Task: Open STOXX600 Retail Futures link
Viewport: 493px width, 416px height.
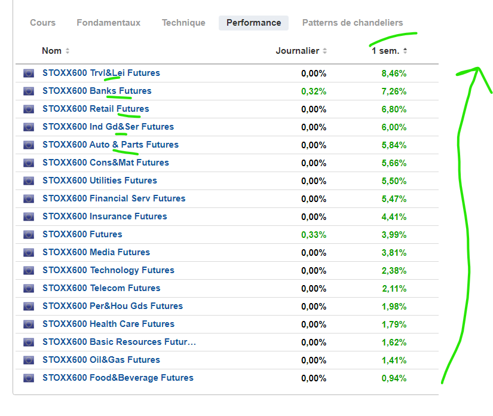Action: 96,109
